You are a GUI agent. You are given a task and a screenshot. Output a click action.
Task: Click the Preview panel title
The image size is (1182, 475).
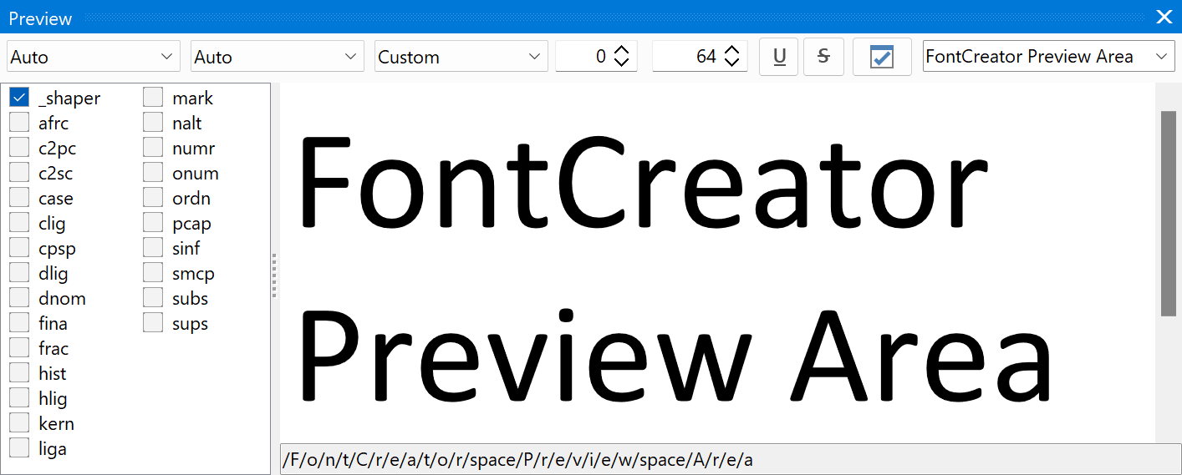click(x=40, y=18)
